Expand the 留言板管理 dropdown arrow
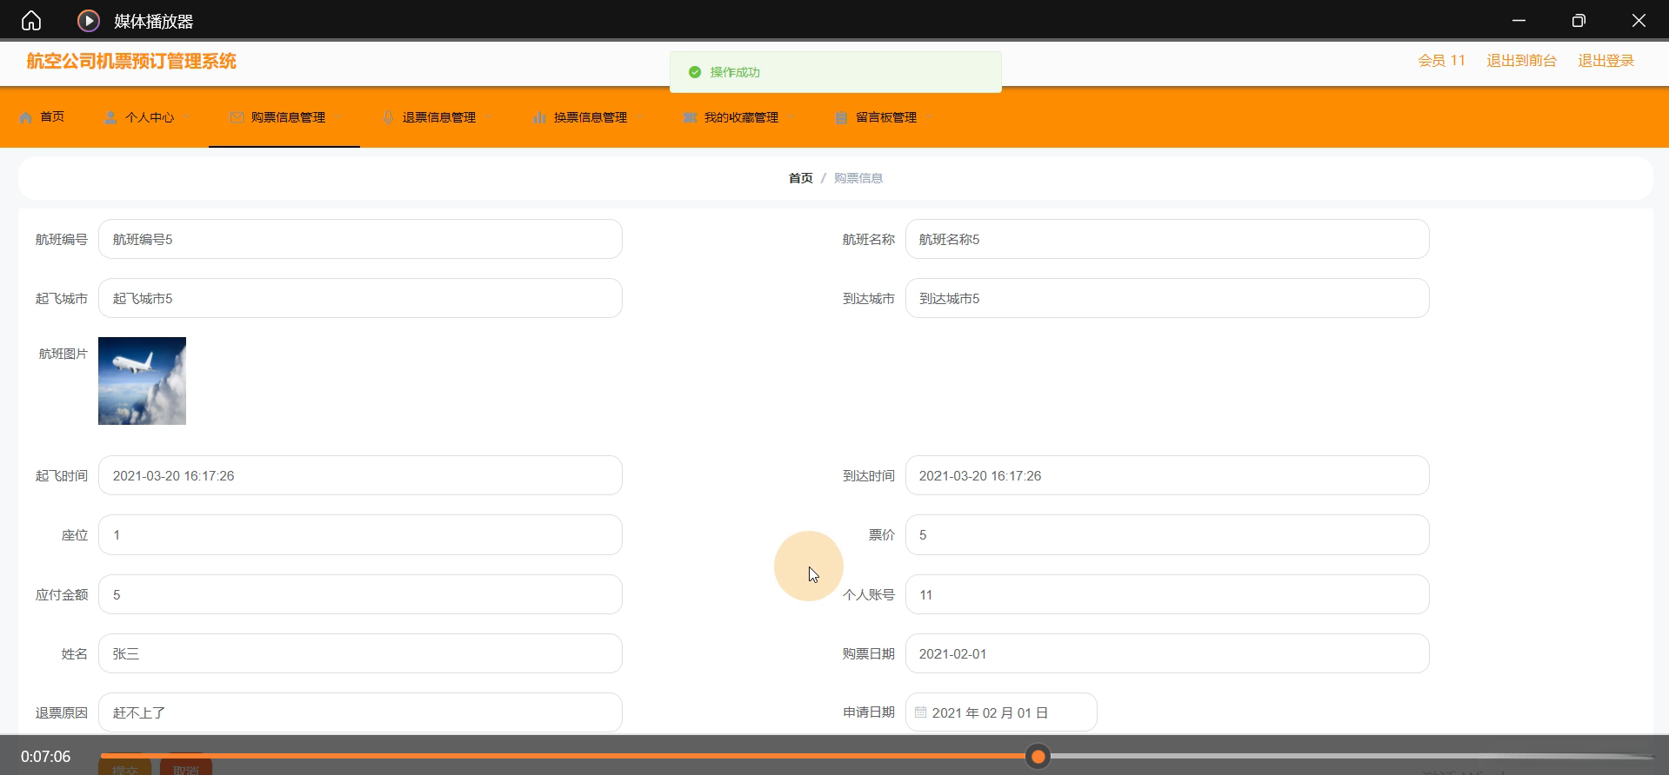 click(x=930, y=117)
